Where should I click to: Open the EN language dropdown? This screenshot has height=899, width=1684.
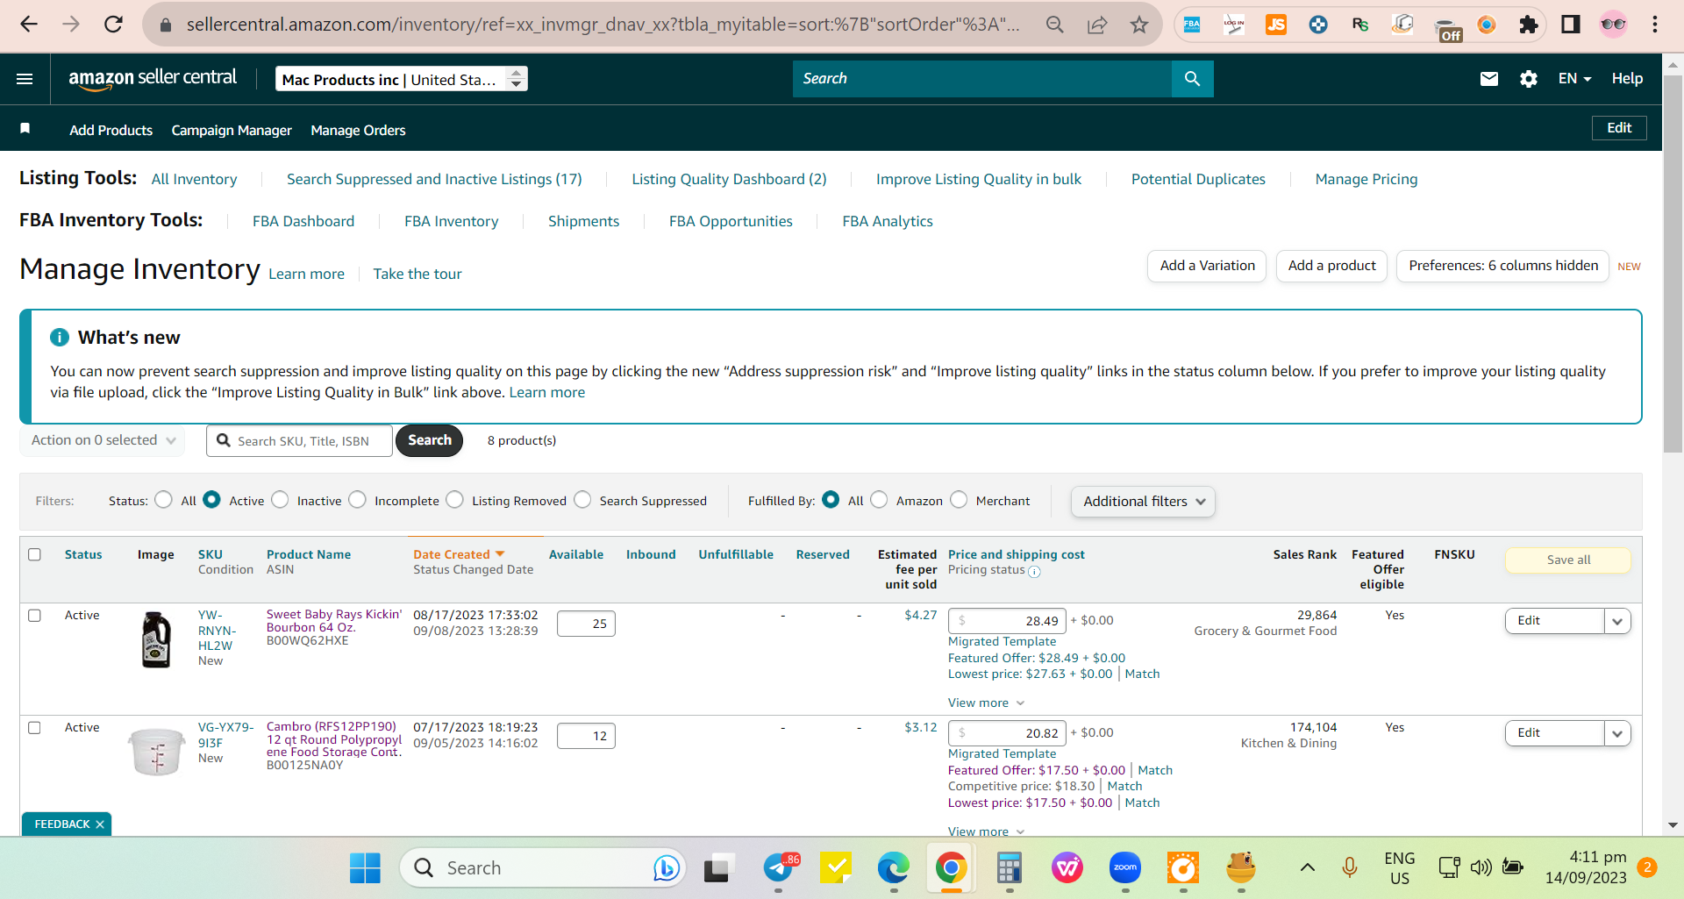(x=1574, y=79)
